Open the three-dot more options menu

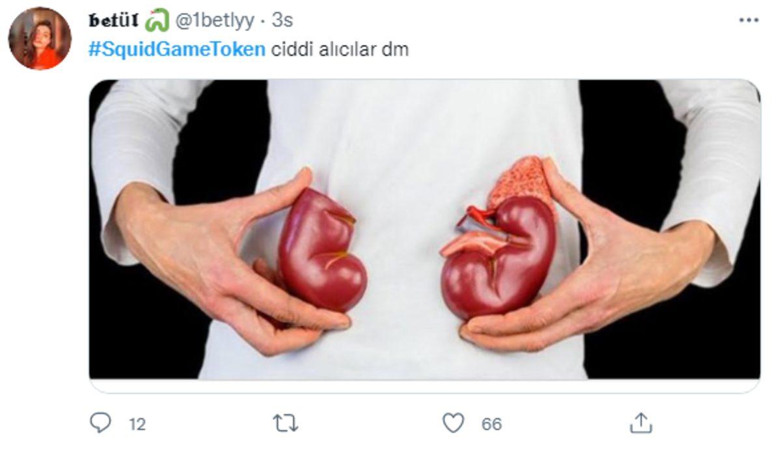click(x=749, y=21)
